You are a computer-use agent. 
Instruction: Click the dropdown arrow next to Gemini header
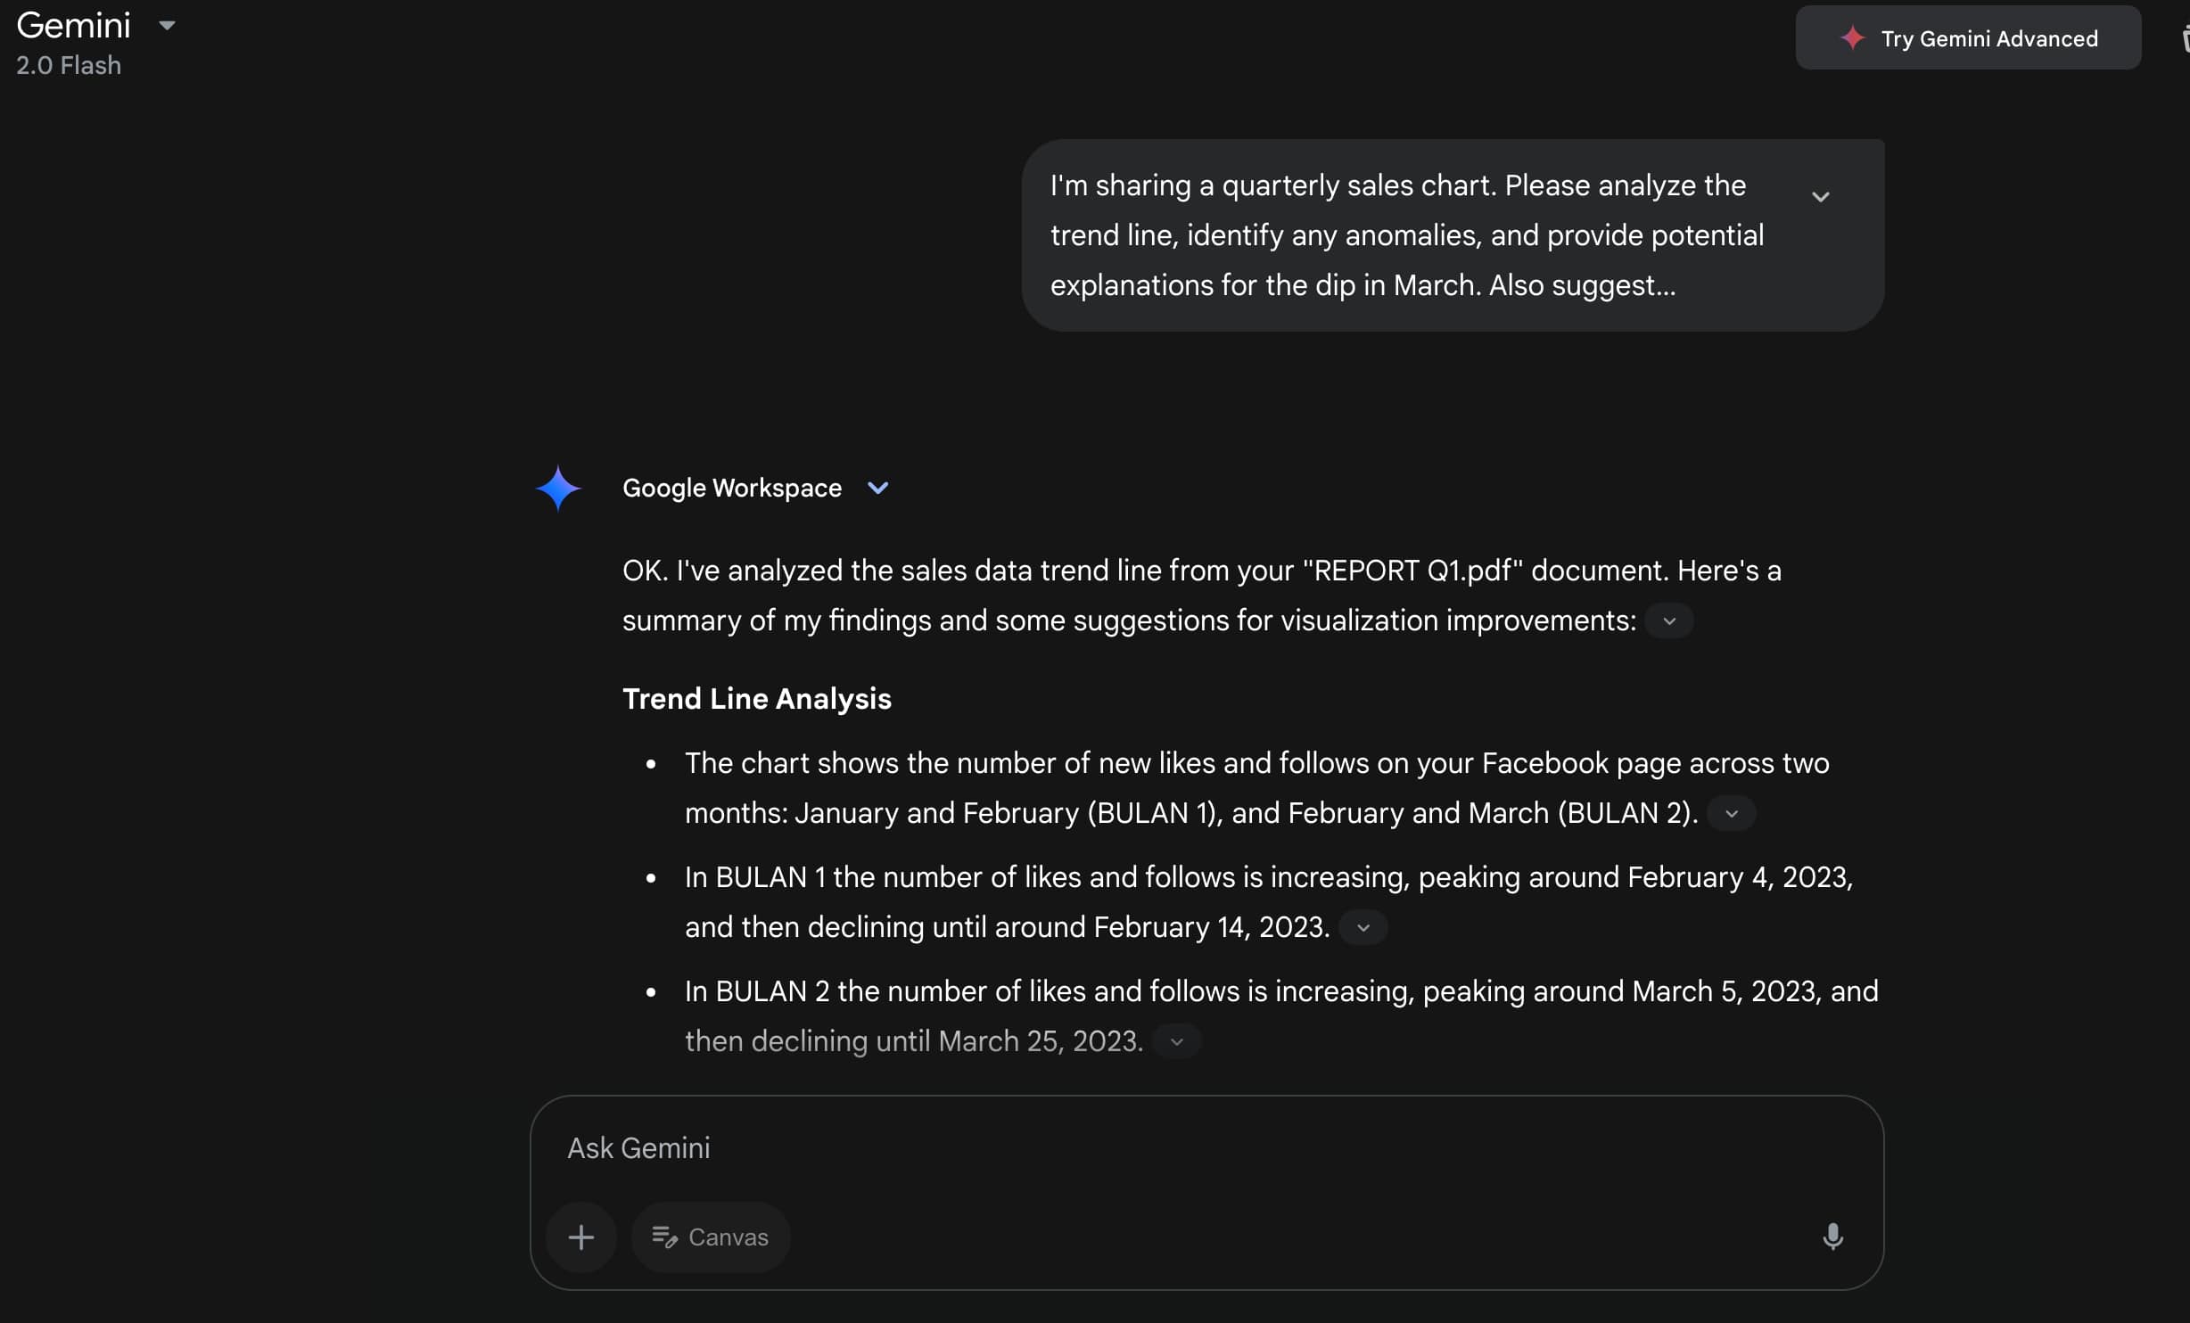(168, 25)
